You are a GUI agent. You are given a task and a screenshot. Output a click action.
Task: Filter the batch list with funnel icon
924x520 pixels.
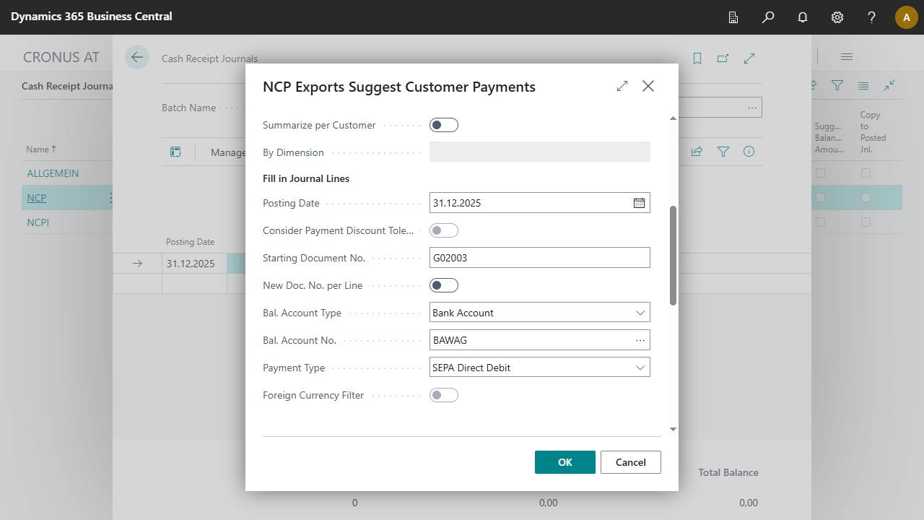click(837, 85)
